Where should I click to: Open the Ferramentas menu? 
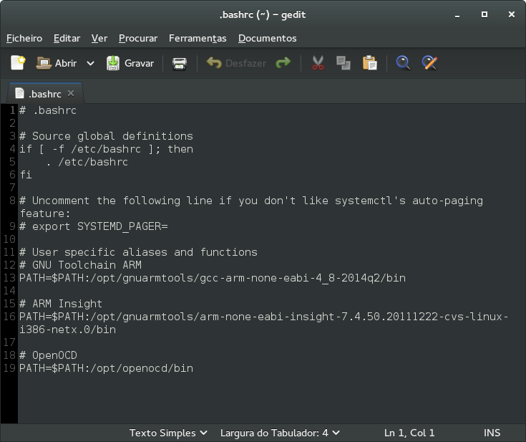[x=198, y=38]
